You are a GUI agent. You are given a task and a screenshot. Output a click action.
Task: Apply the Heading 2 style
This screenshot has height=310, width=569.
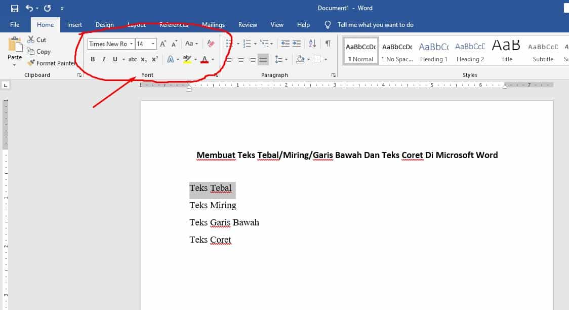pos(470,51)
